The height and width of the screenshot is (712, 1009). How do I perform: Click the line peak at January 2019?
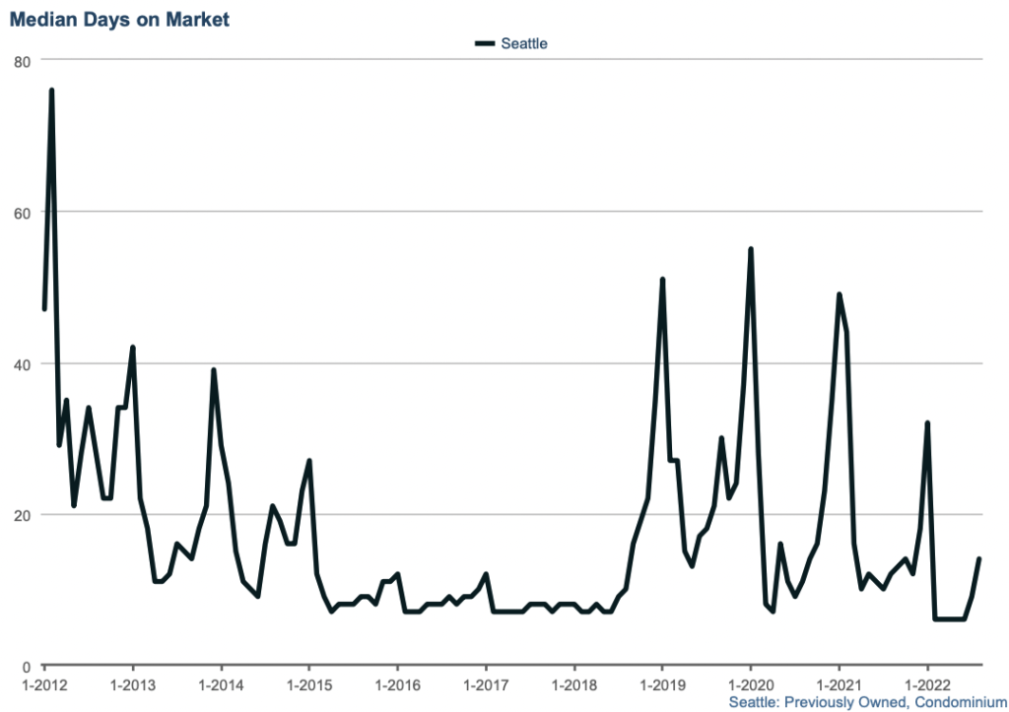click(x=662, y=280)
